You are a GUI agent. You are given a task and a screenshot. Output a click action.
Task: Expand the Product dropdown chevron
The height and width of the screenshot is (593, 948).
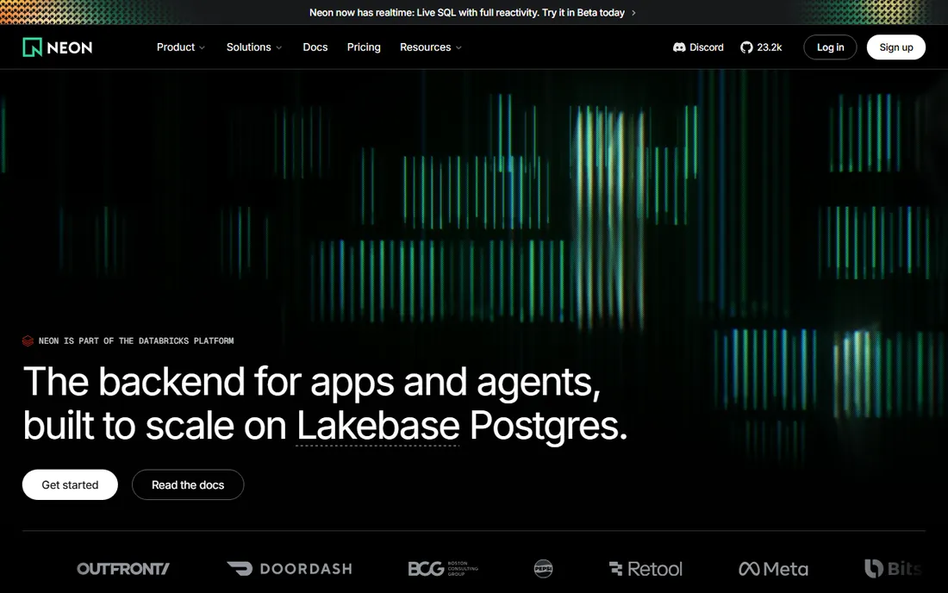(x=202, y=47)
